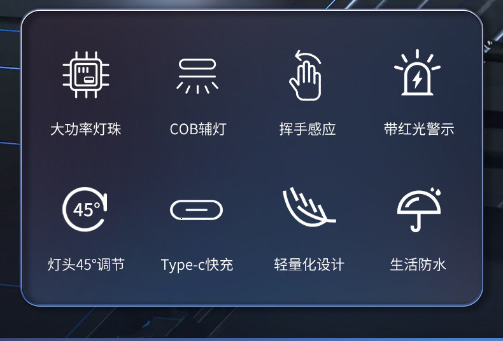Tap the hand wave sensor icon
Screen dimensions: 503x341
point(305,75)
